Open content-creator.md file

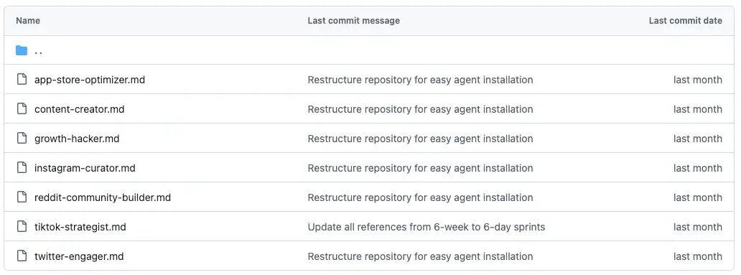click(x=80, y=109)
